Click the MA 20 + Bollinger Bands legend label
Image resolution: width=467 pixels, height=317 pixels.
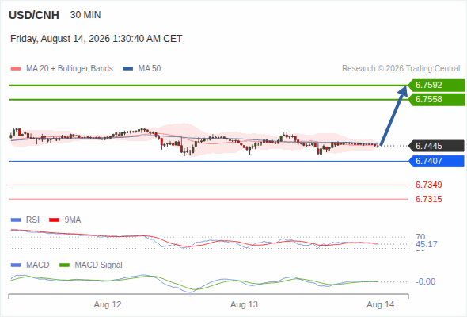click(70, 69)
